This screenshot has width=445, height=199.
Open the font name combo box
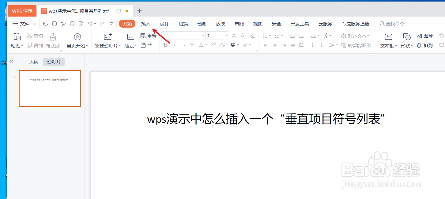click(x=183, y=36)
